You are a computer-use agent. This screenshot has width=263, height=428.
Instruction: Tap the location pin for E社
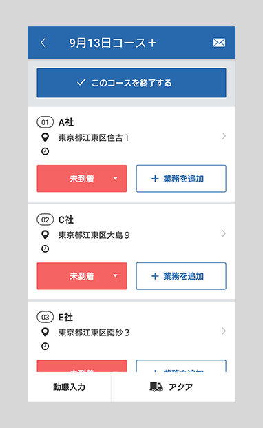coord(45,332)
